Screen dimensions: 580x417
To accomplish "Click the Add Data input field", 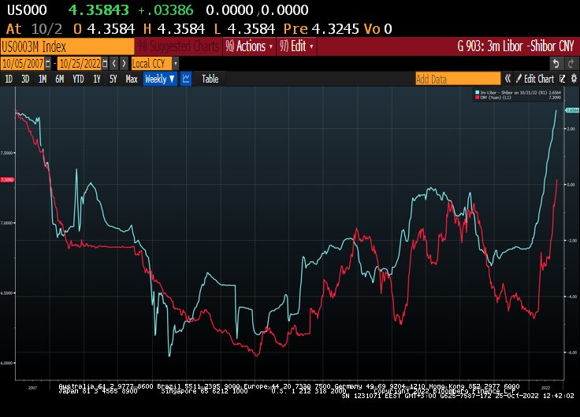I will click(x=458, y=79).
